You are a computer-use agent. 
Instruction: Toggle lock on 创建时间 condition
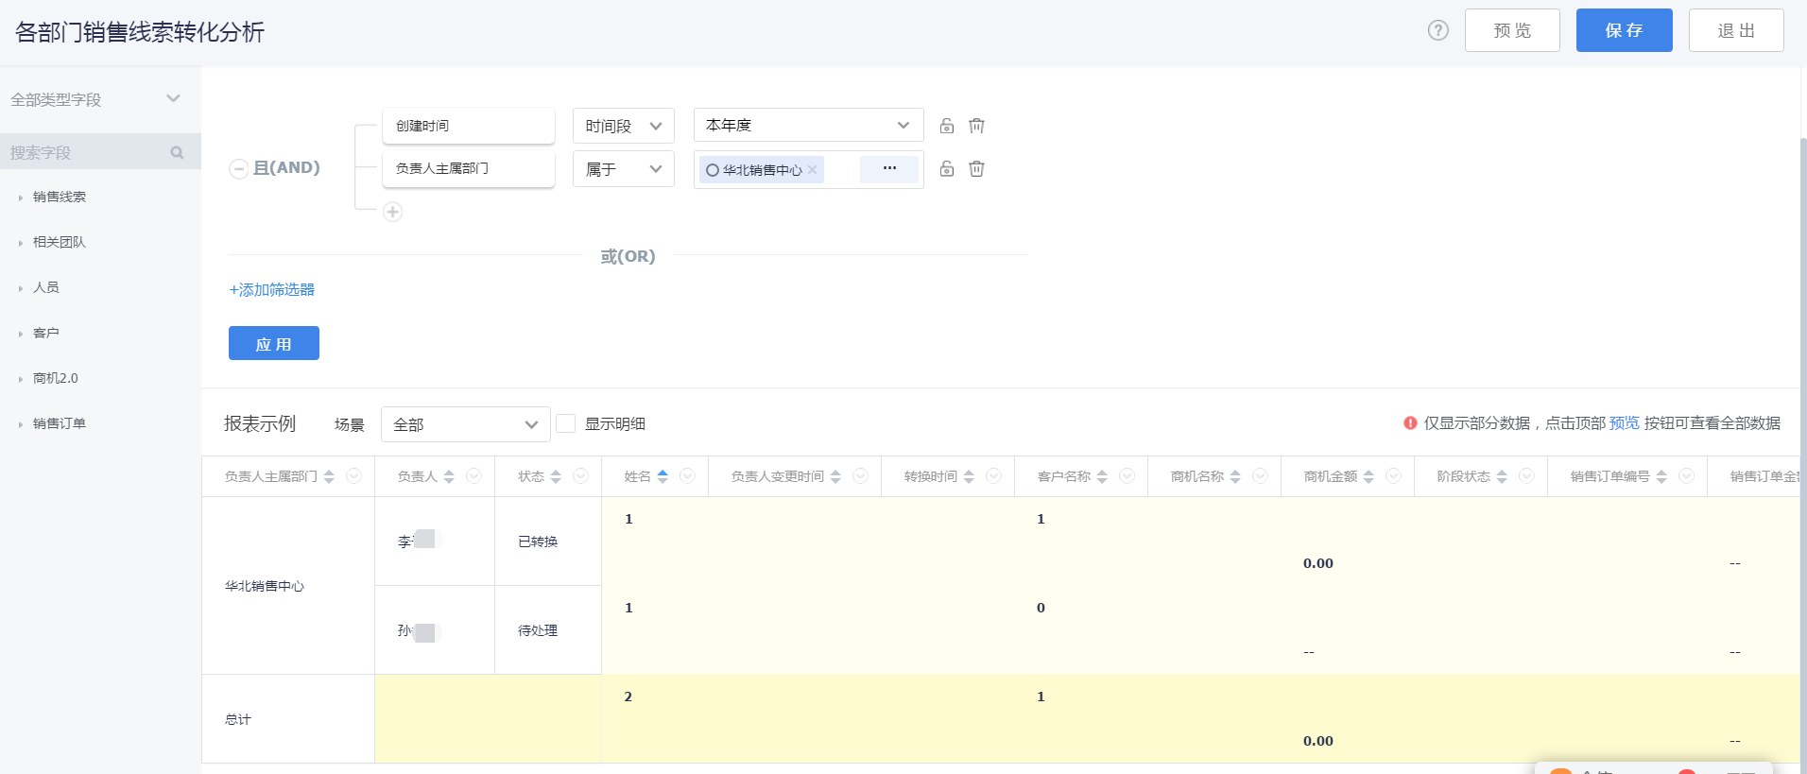[947, 126]
